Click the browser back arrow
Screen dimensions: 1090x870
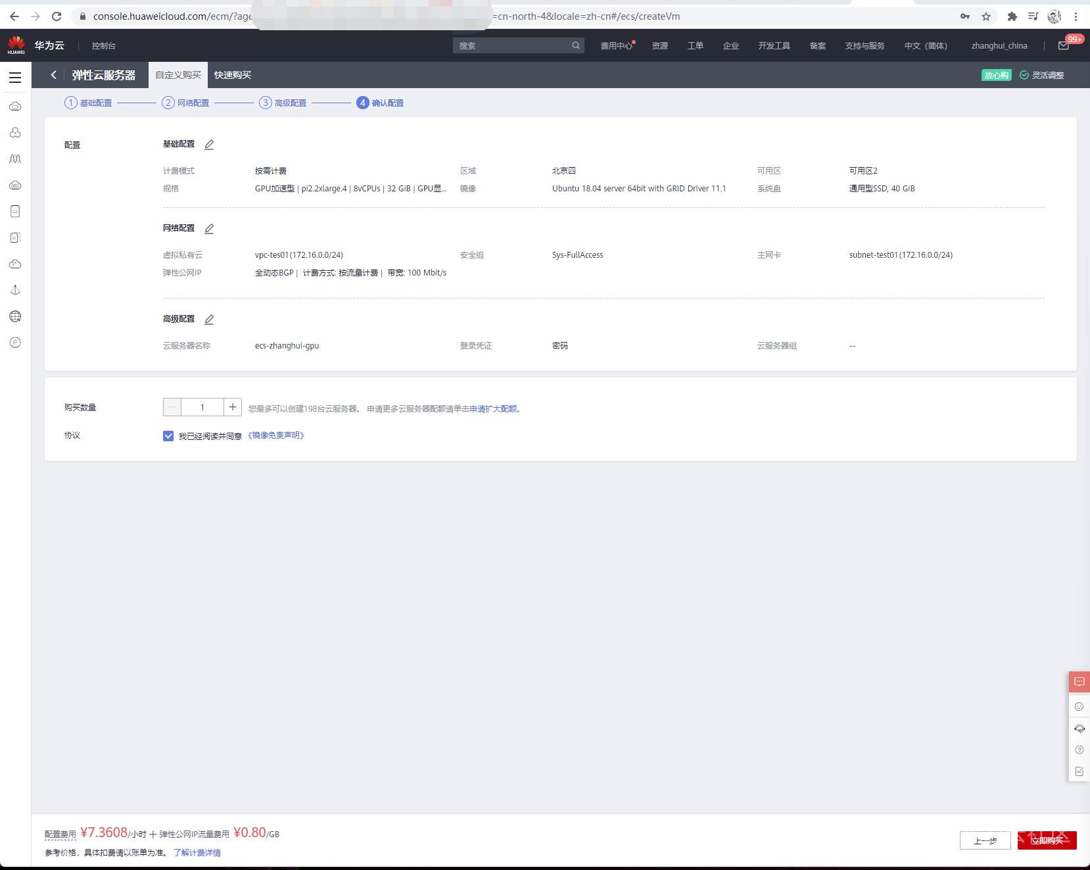click(14, 16)
